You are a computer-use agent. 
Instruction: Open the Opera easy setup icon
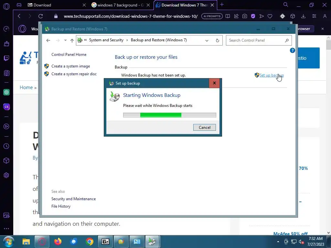pos(314,16)
